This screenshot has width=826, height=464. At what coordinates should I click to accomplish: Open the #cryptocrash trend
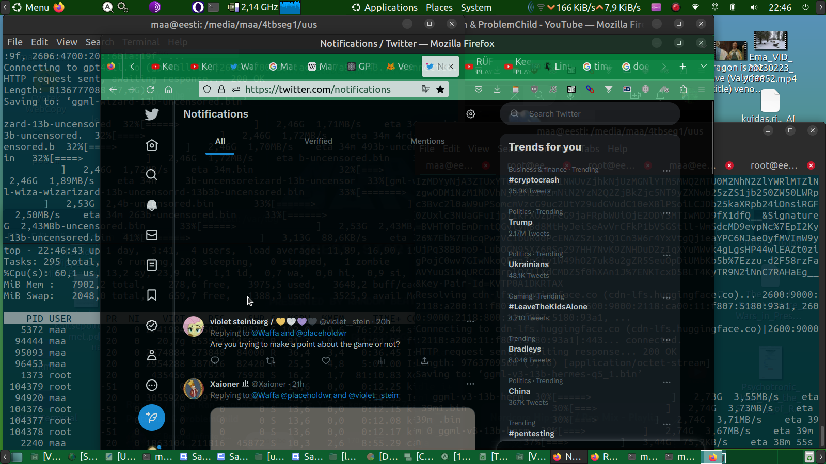click(x=534, y=180)
